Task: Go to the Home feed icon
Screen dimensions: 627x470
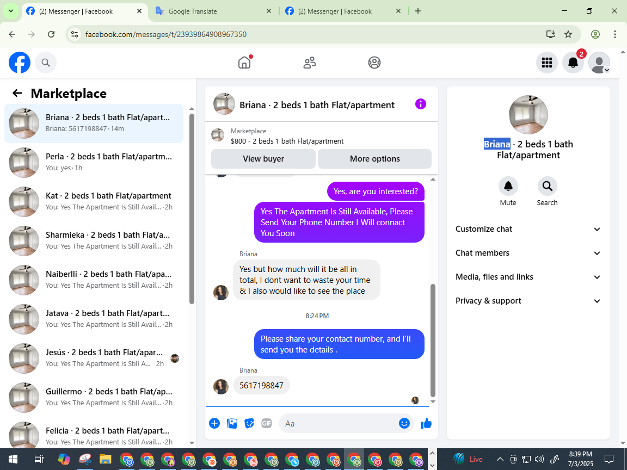Action: pos(244,63)
